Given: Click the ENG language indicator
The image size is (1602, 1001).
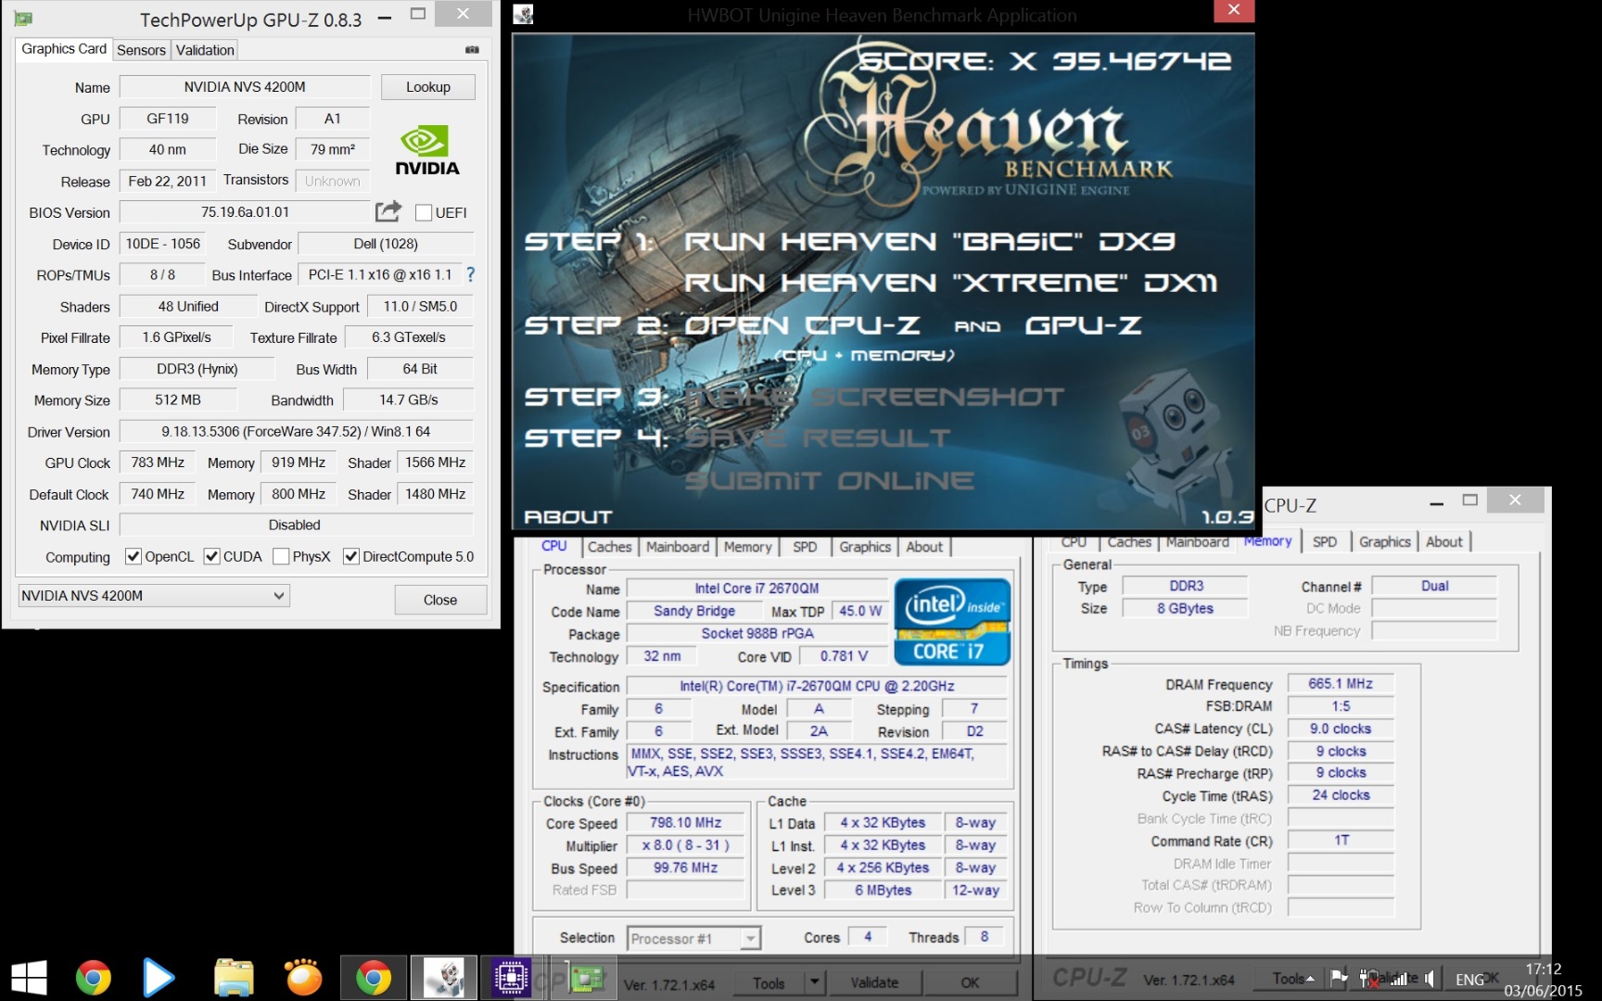Looking at the screenshot, I should (x=1470, y=979).
